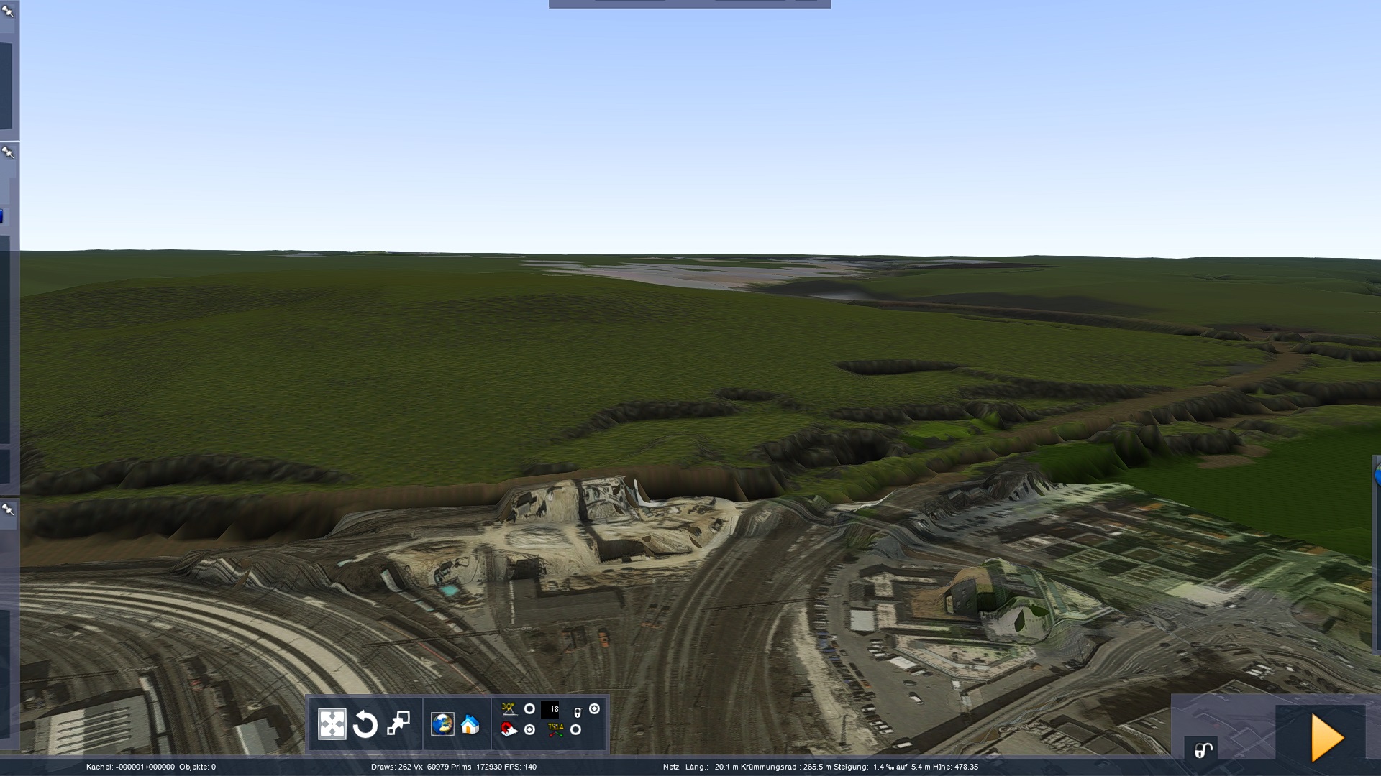Click the pin icon at top-left panel
This screenshot has width=1381, height=776.
click(8, 11)
